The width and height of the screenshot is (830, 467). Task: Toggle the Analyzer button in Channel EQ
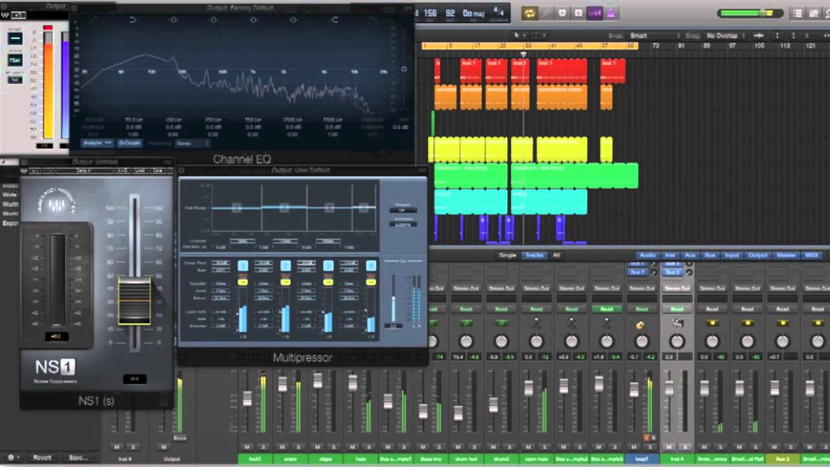coord(97,143)
